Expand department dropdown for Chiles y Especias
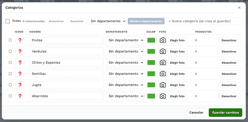The image size is (248, 122). coord(125,62)
